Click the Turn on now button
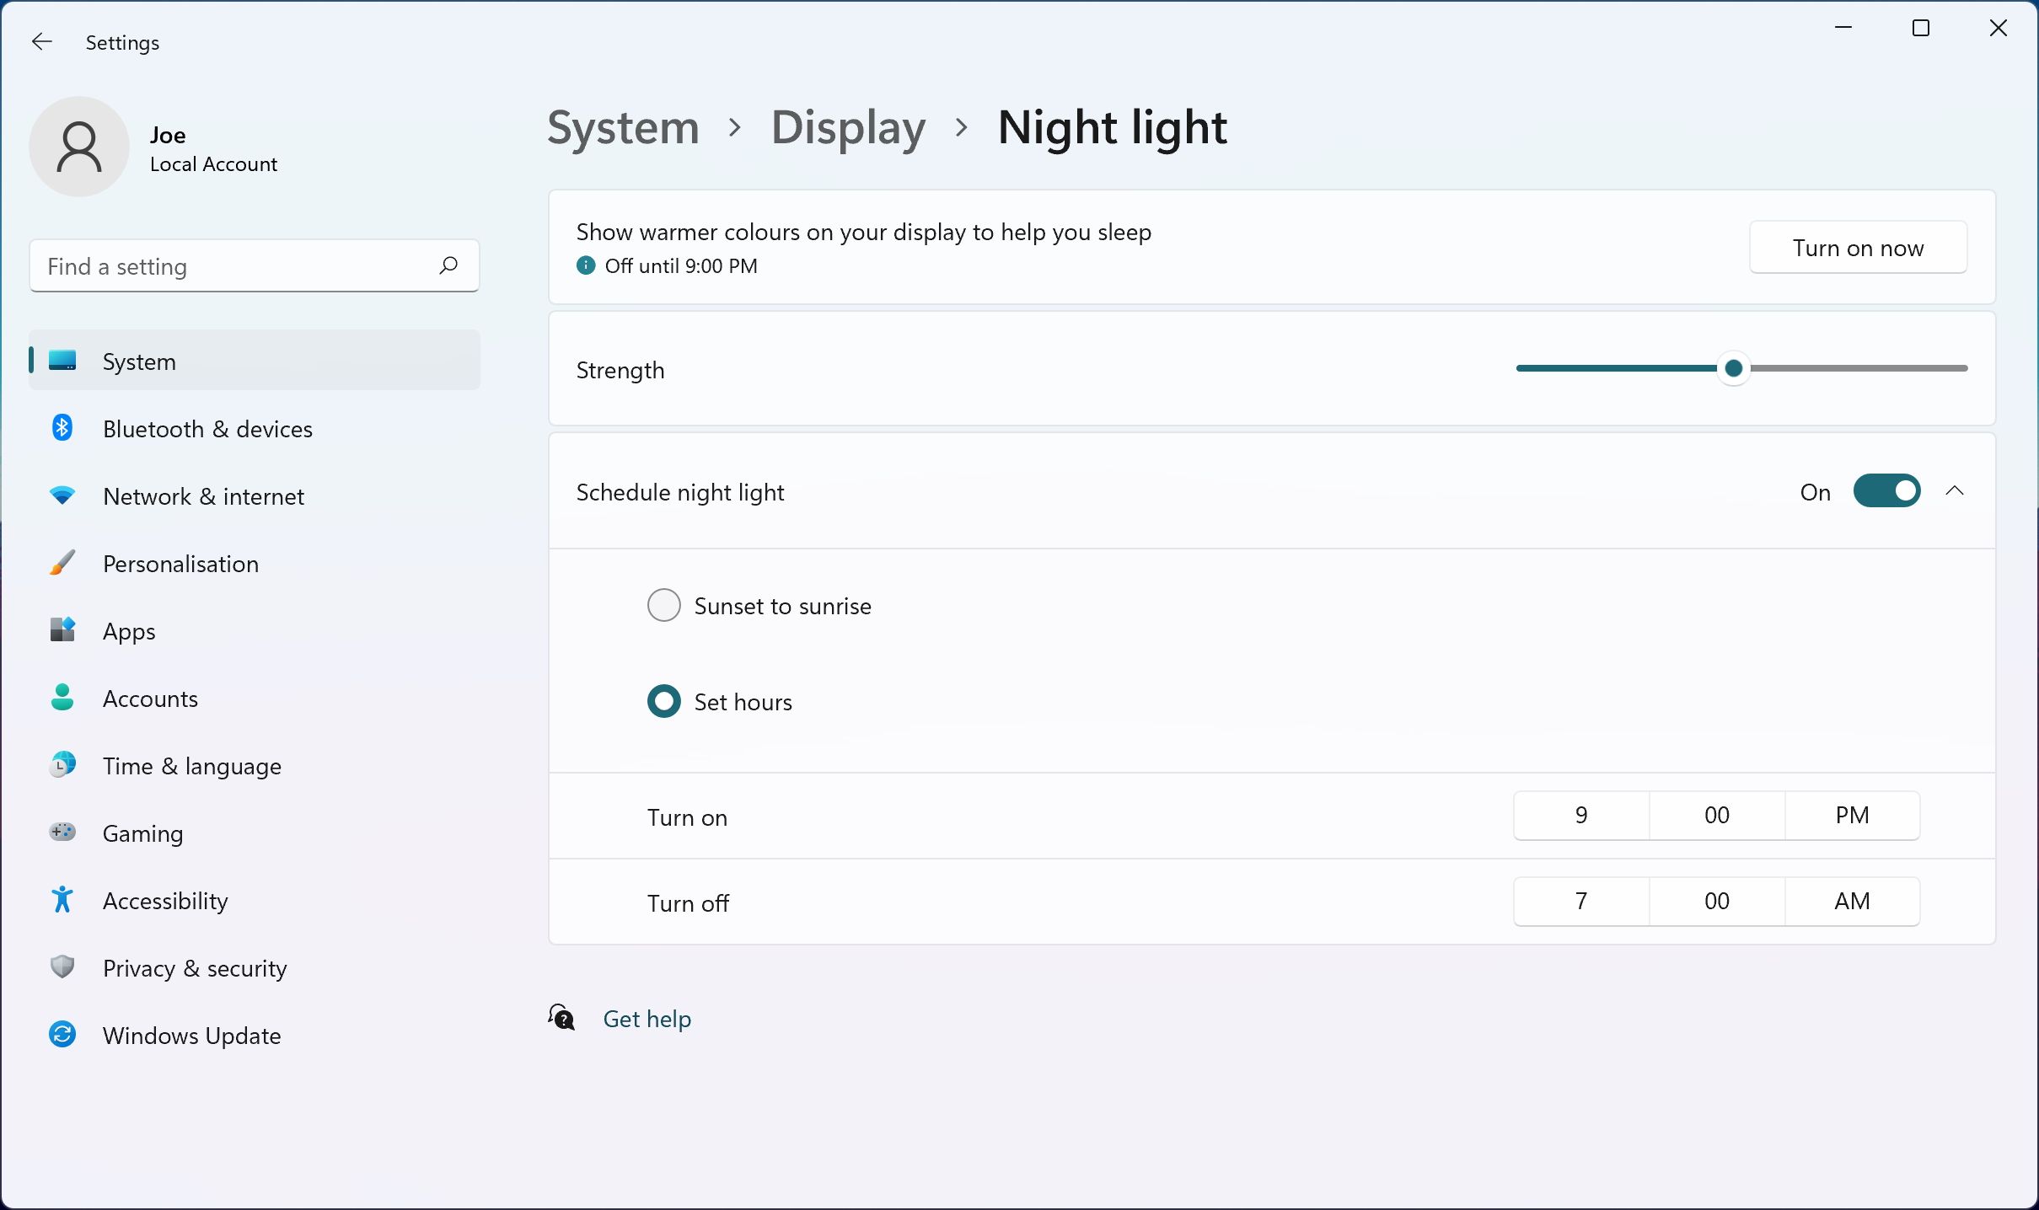 [x=1858, y=247]
